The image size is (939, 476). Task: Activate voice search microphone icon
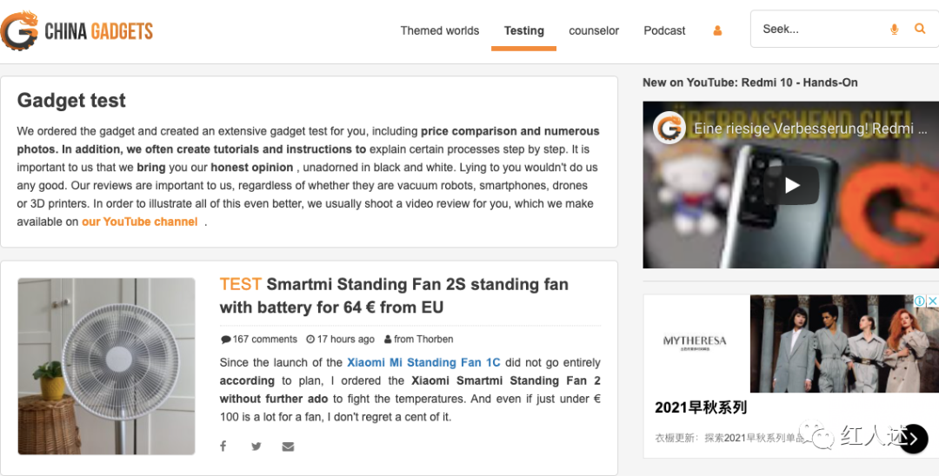894,29
